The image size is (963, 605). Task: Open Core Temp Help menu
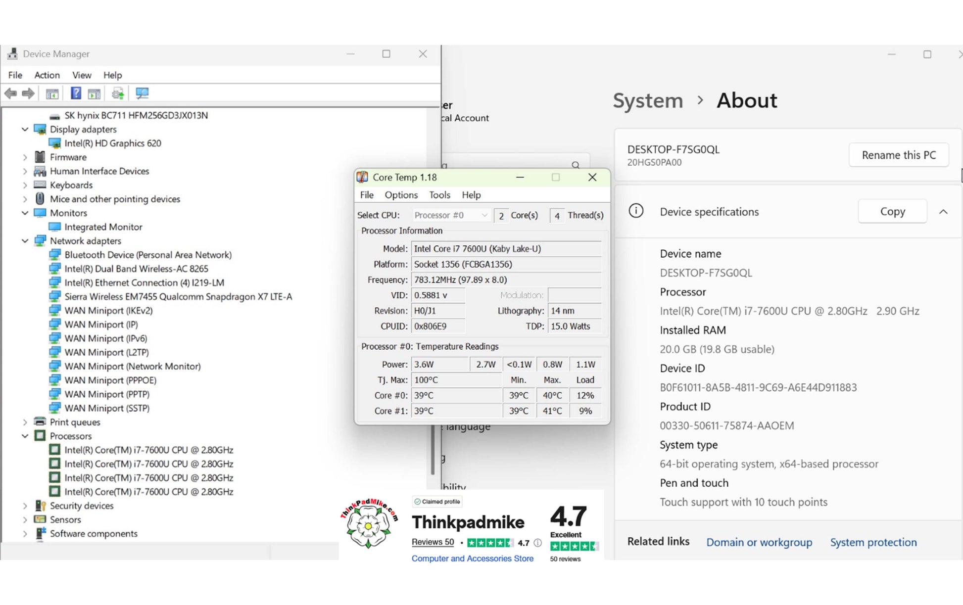pyautogui.click(x=471, y=195)
